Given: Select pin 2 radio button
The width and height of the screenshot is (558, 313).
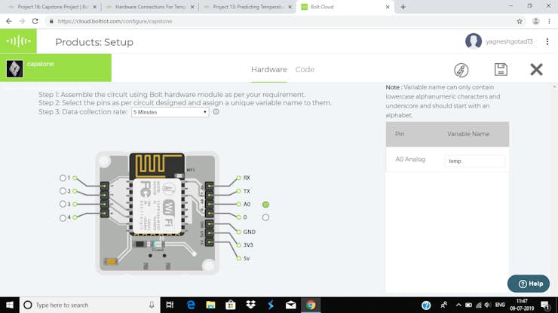Looking at the screenshot, I should 63,191.
